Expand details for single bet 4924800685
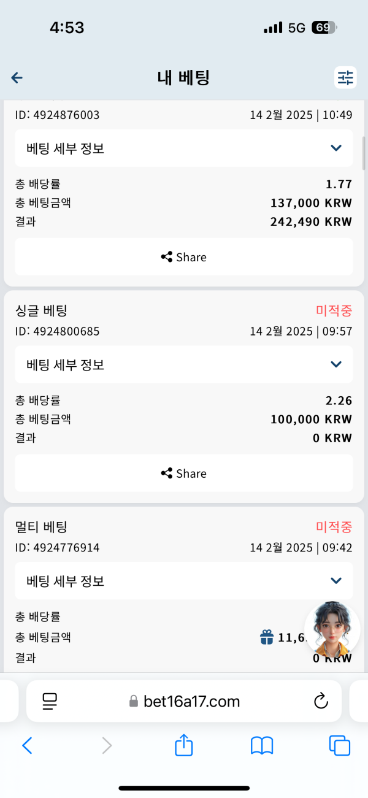The image size is (368, 798). [183, 364]
